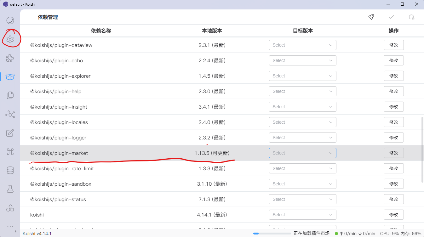The image size is (424, 237).
Task: Click 正在加载插件市场 status text
Action: pyautogui.click(x=312, y=233)
